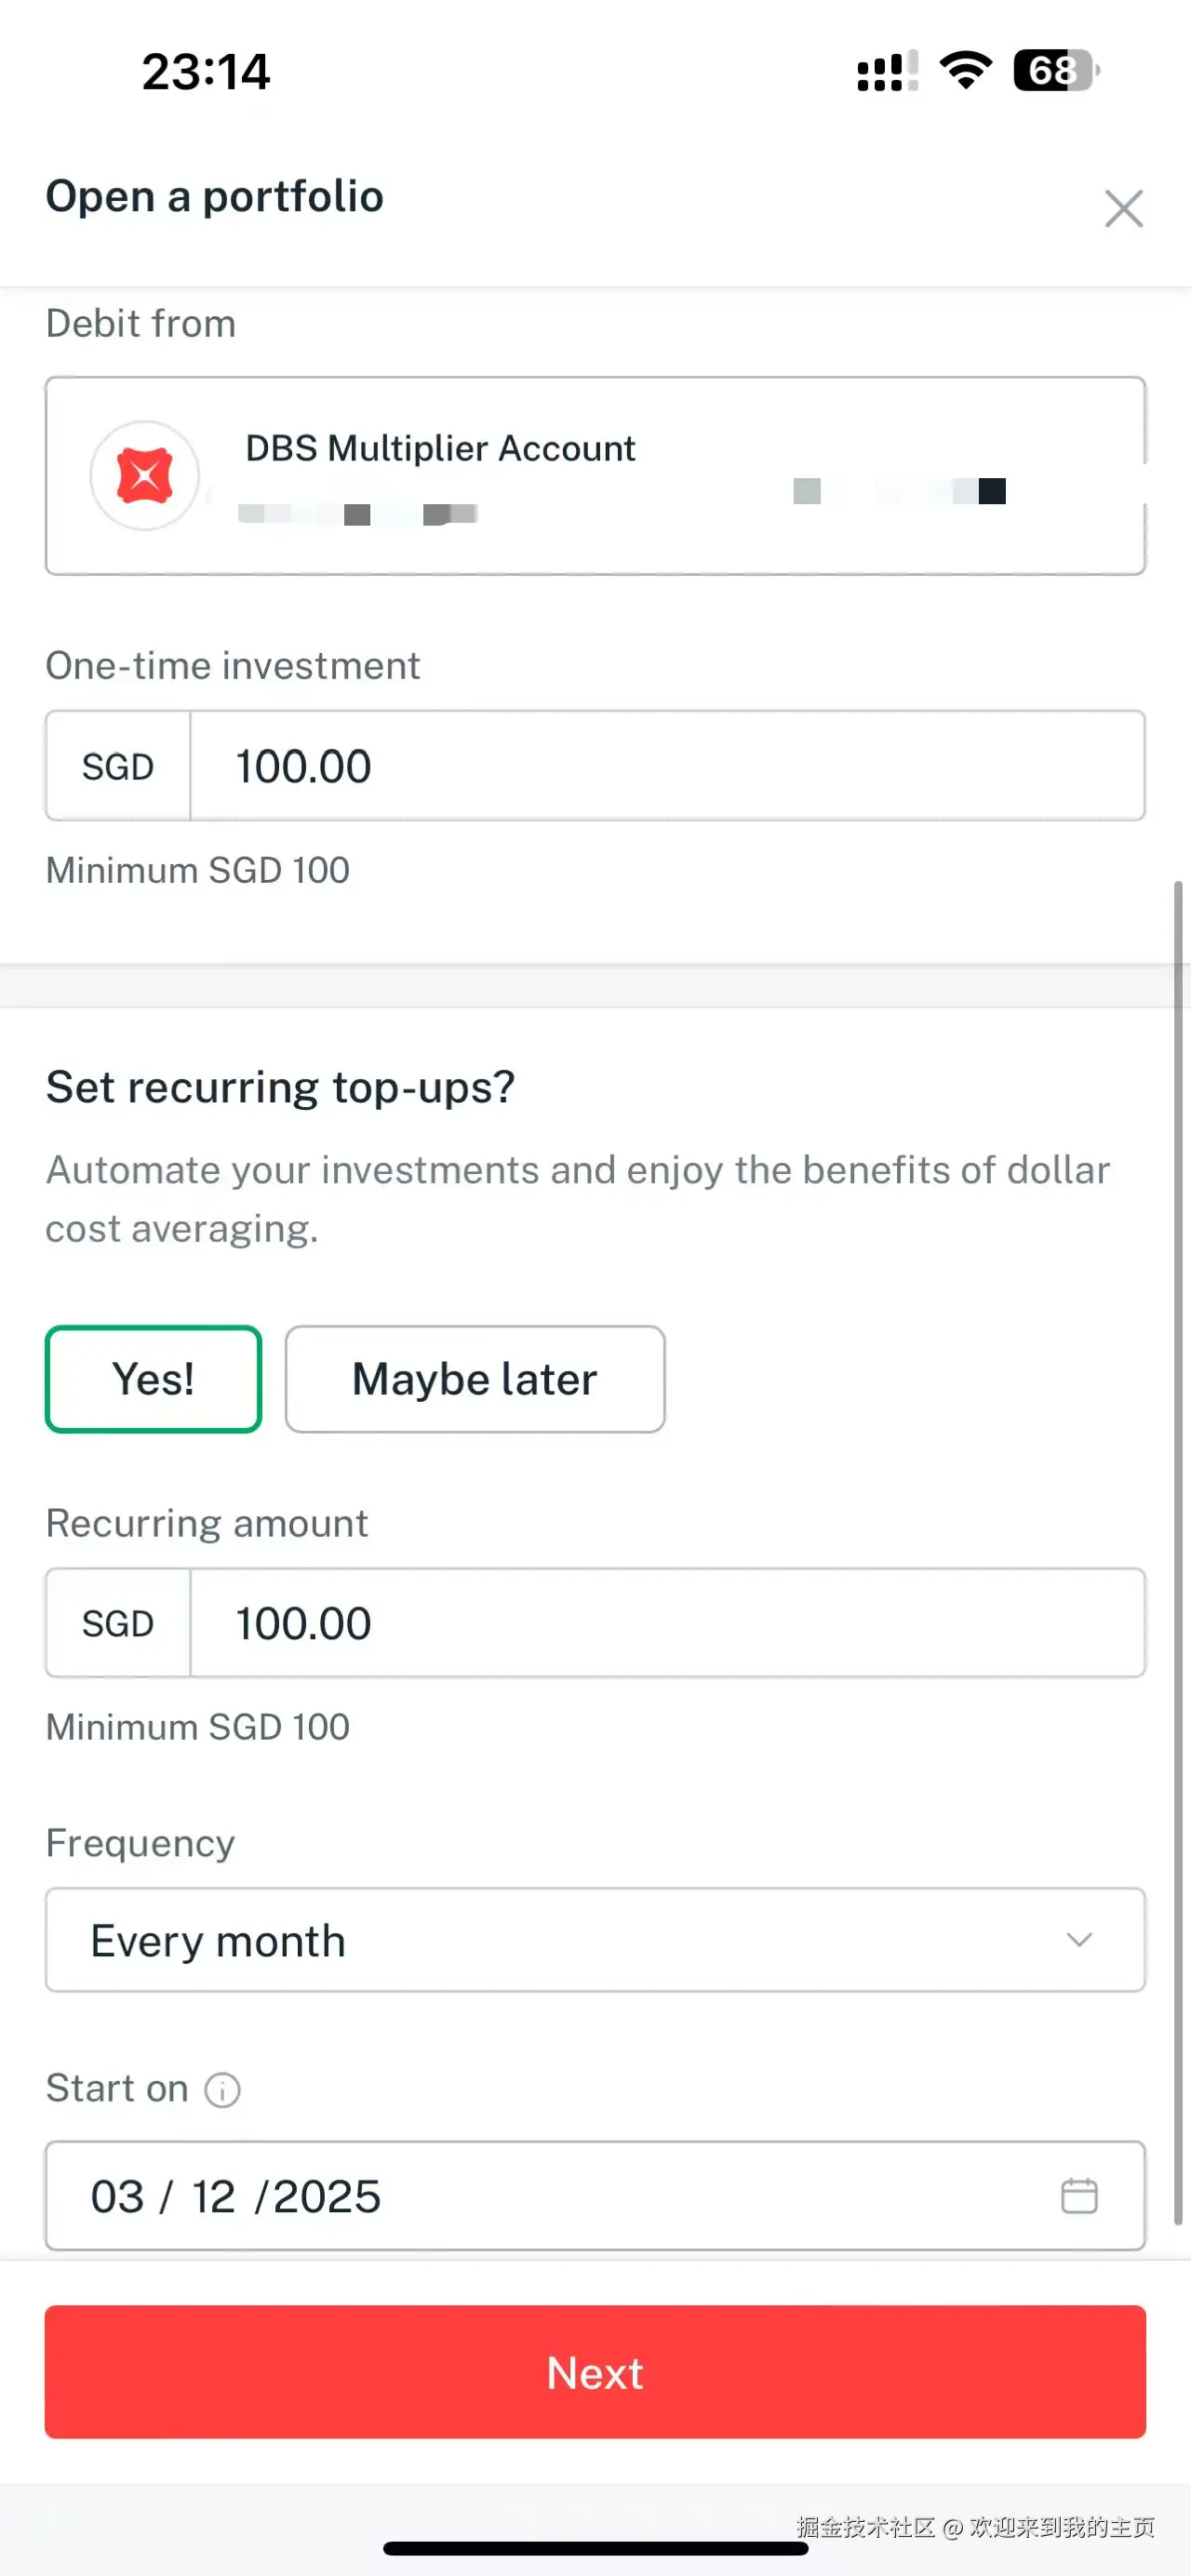Viewport: 1191px width, 2576px height.
Task: Tap the cellular signal bars icon
Action: (886, 72)
